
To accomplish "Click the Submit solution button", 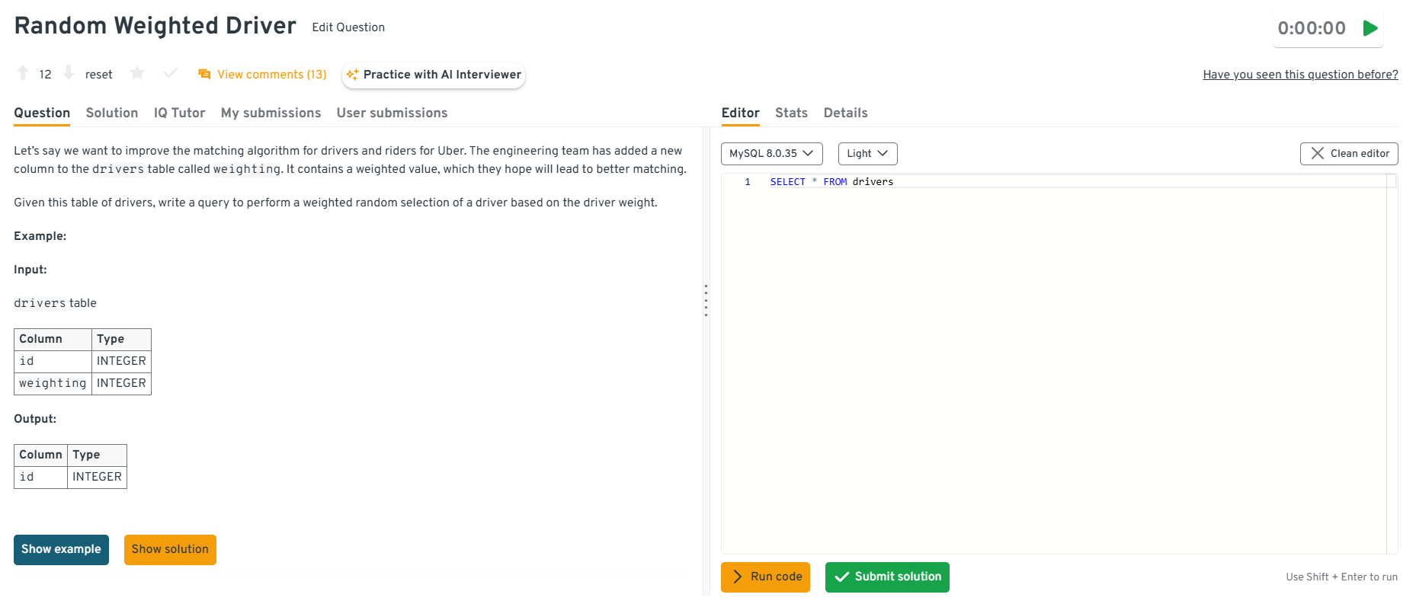I will (x=887, y=577).
